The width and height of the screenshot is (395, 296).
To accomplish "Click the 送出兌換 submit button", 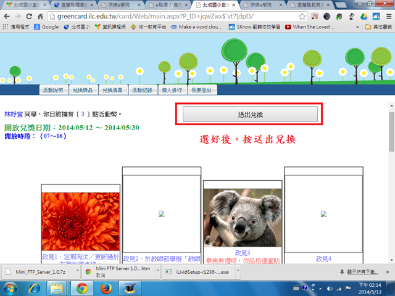I will pyautogui.click(x=251, y=115).
